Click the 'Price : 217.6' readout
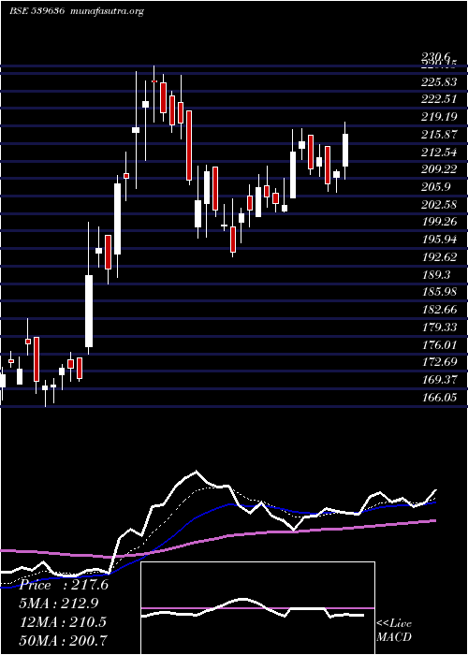The image size is (468, 655). tap(64, 585)
